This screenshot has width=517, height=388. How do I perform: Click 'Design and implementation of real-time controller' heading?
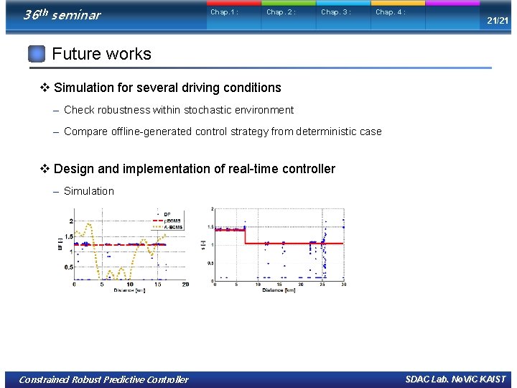click(x=195, y=169)
